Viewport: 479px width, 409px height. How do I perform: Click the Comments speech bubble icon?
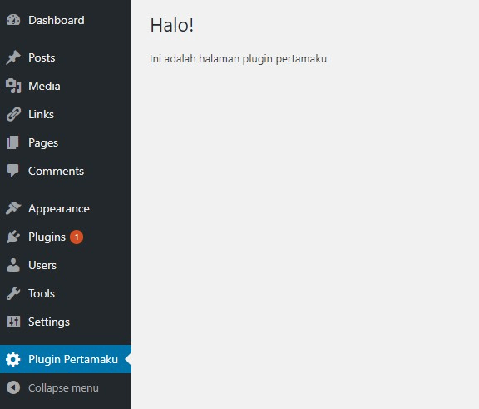coord(13,171)
